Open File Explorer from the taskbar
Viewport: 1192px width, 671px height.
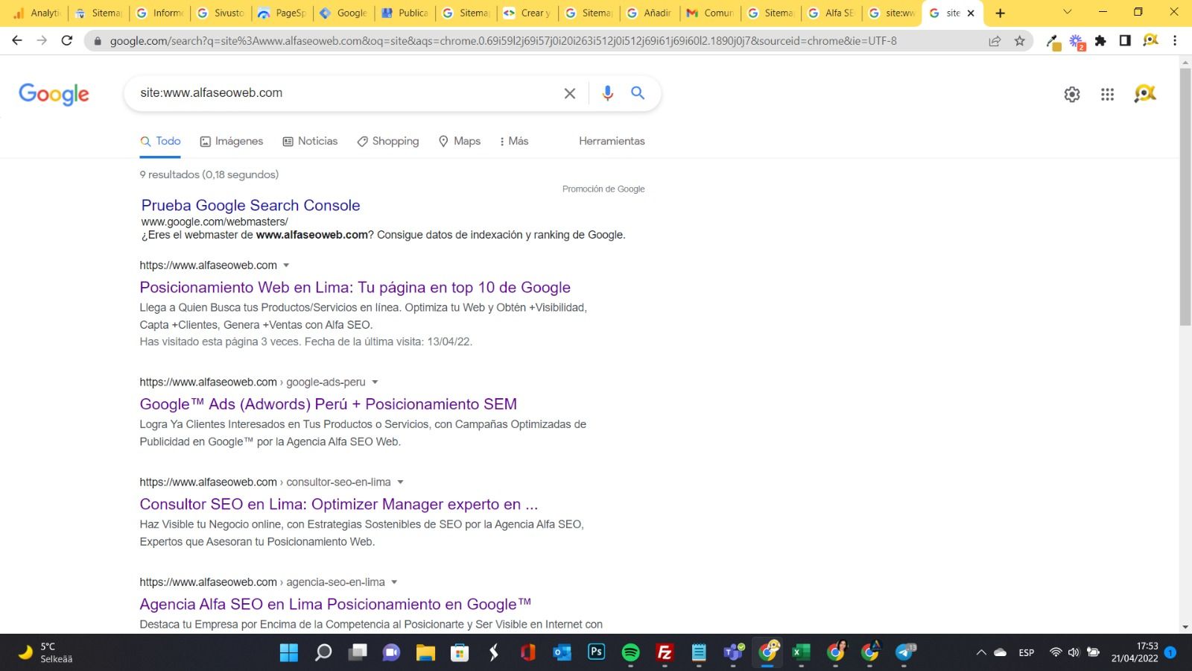[425, 653]
